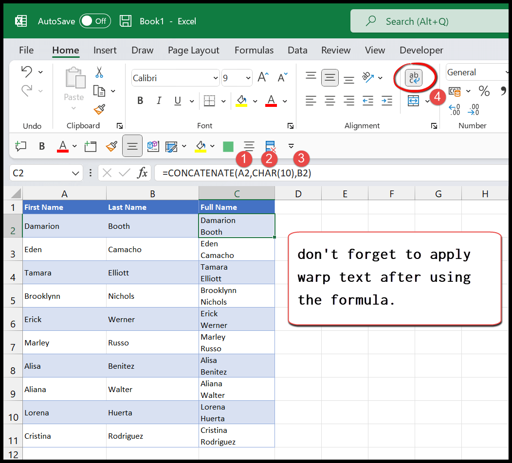Click the ribbon Font Color red A
The image size is (512, 463).
(271, 101)
